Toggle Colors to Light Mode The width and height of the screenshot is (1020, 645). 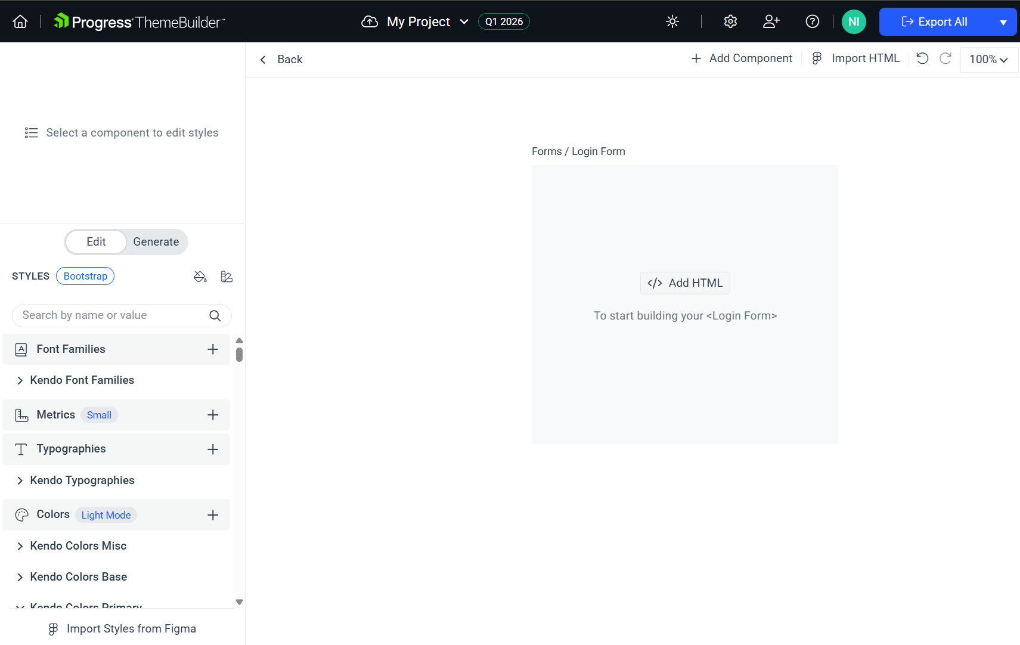click(x=106, y=514)
